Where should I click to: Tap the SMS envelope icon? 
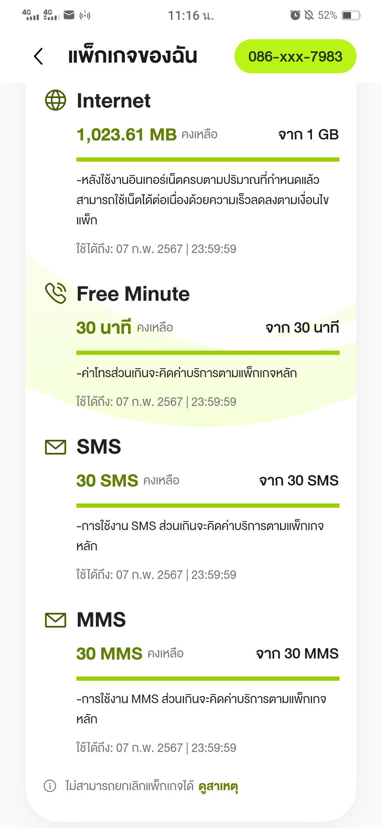(56, 447)
